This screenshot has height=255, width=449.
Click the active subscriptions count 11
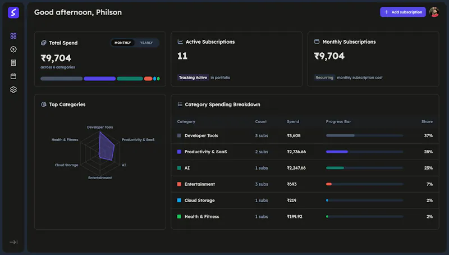[x=182, y=56]
